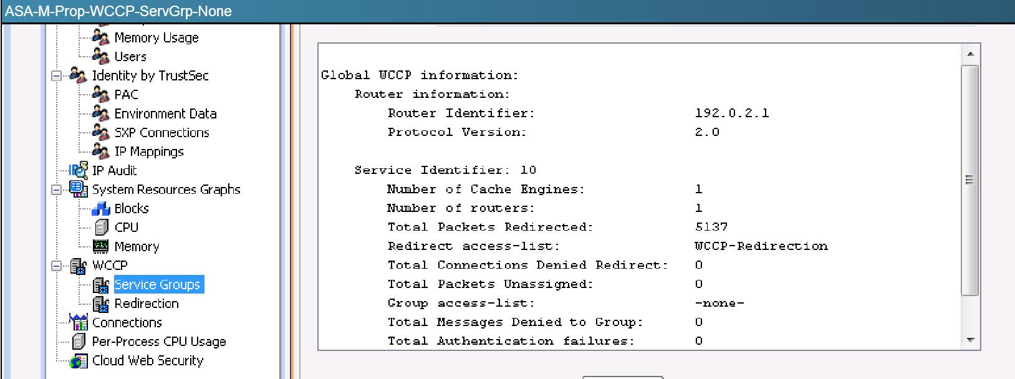Screen dimensions: 1015x379
Task: Click the CPU graph icon
Action: (100, 228)
